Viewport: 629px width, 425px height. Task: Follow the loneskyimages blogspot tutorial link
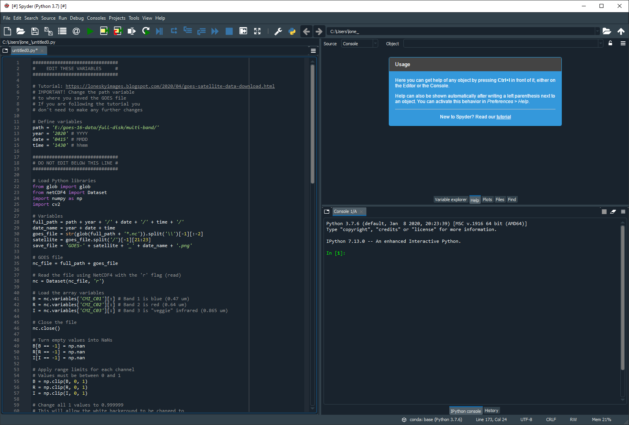170,86
